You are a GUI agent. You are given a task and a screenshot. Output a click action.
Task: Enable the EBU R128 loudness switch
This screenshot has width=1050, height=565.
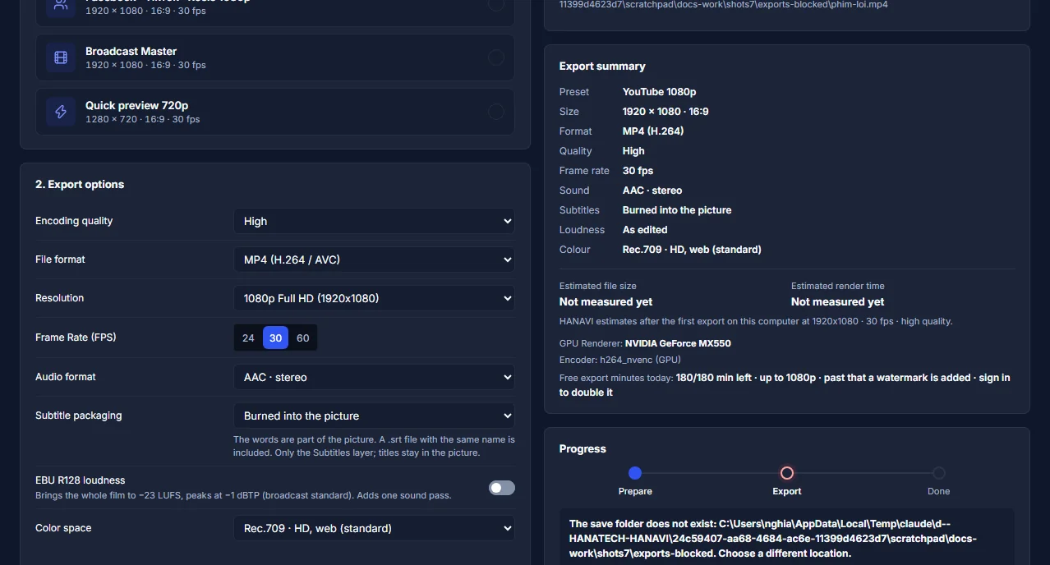502,488
